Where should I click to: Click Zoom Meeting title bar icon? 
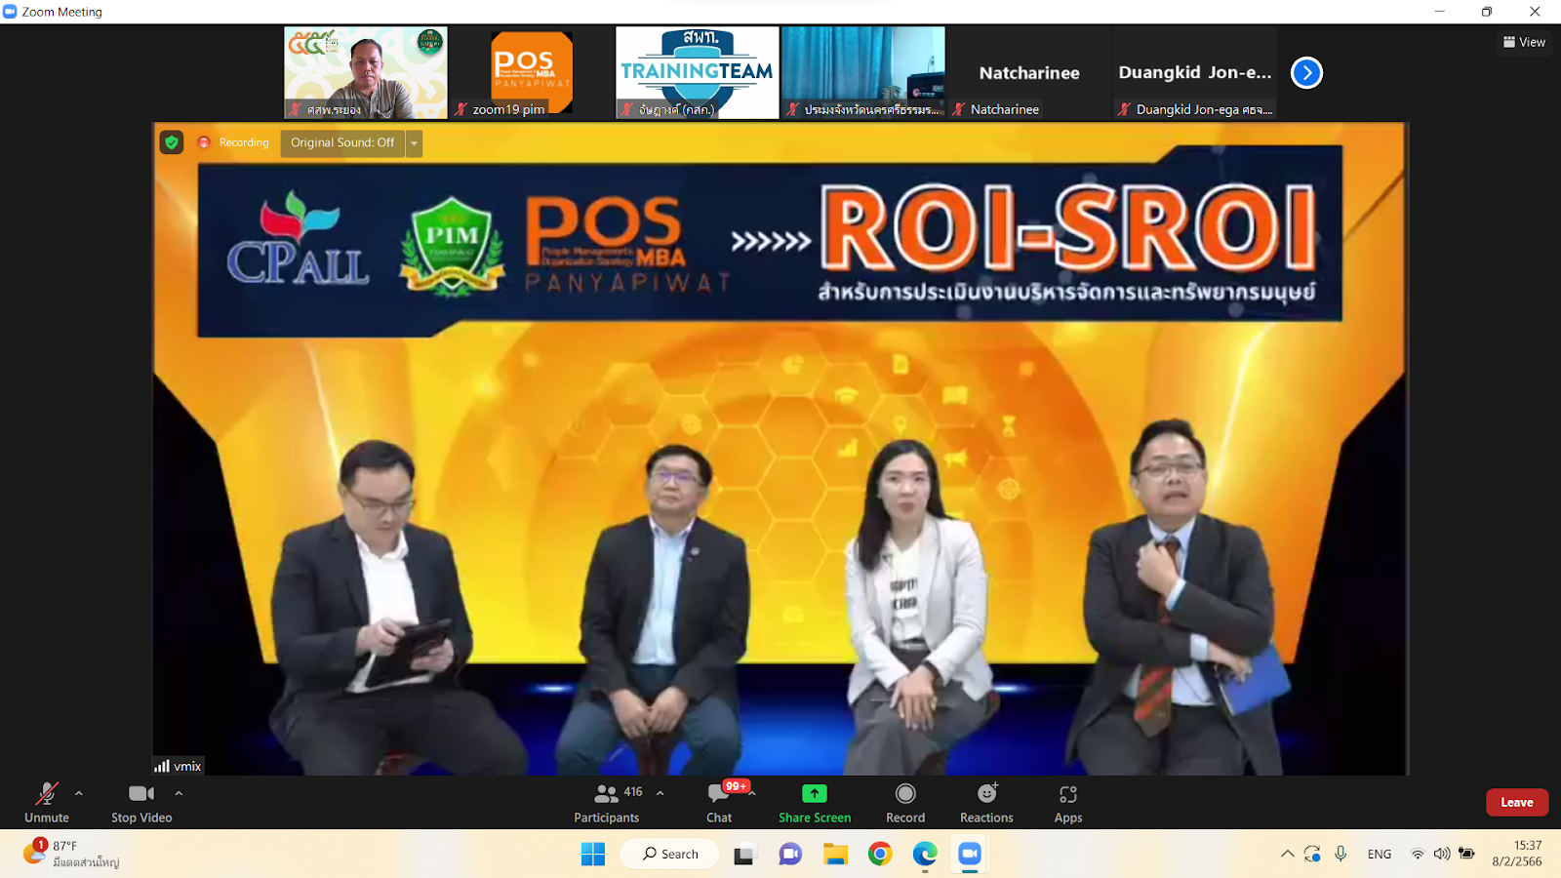[x=10, y=12]
